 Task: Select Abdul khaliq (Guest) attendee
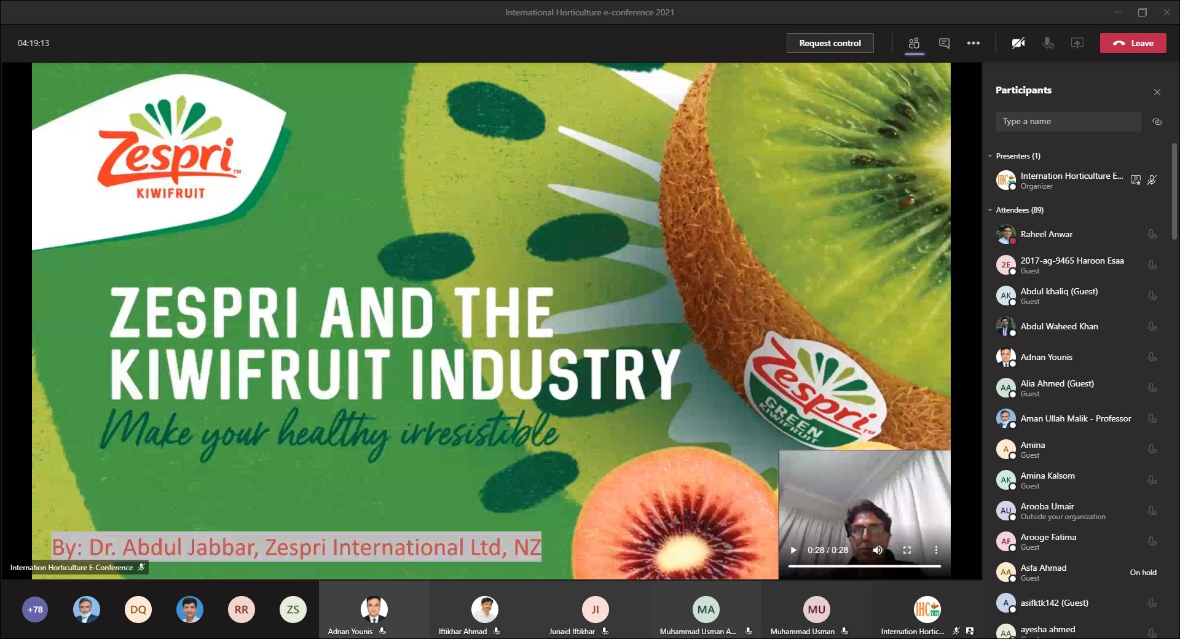tap(1077, 296)
